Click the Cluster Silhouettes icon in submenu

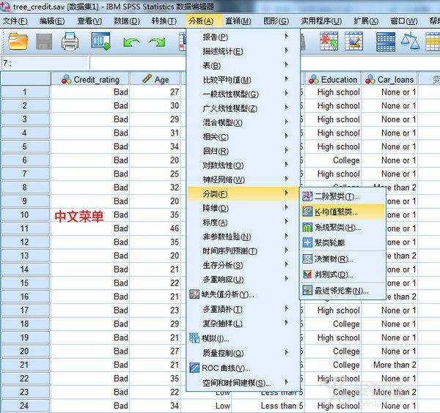point(307,242)
